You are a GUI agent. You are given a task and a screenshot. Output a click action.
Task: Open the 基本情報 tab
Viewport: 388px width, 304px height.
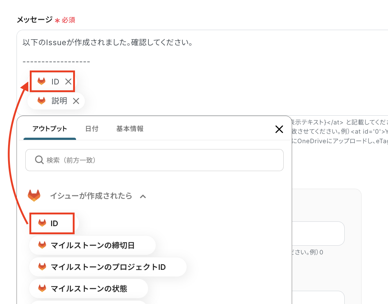(x=130, y=129)
